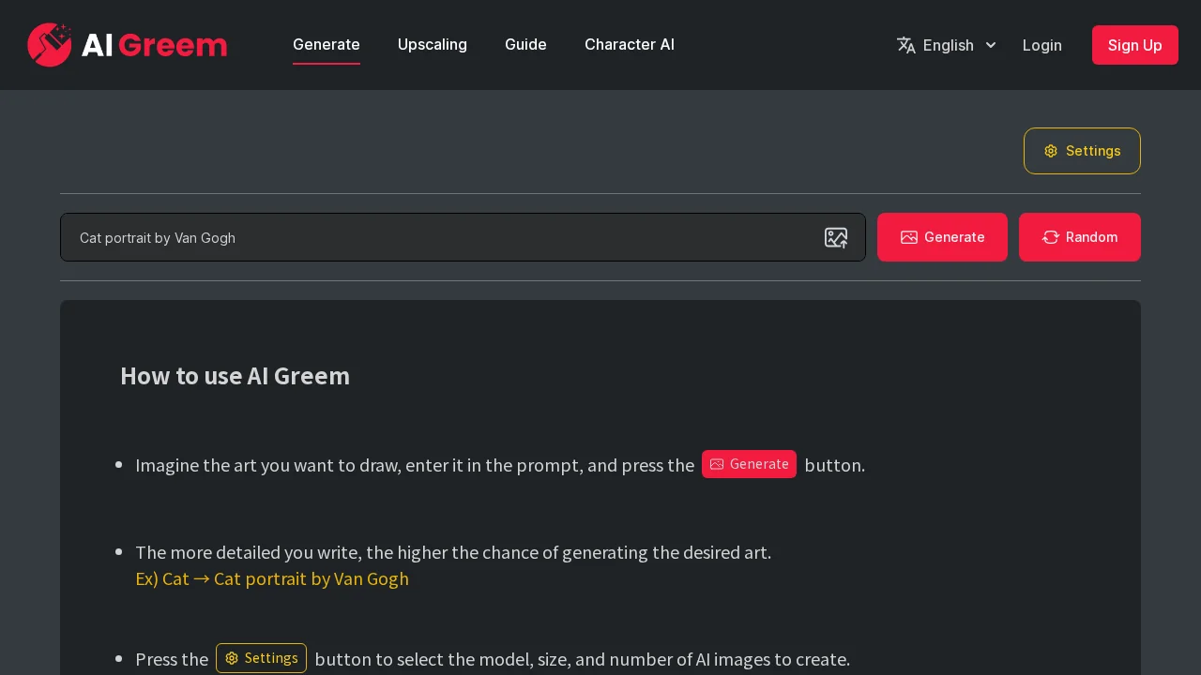The width and height of the screenshot is (1201, 675).
Task: Click the Login link
Action: tap(1041, 45)
